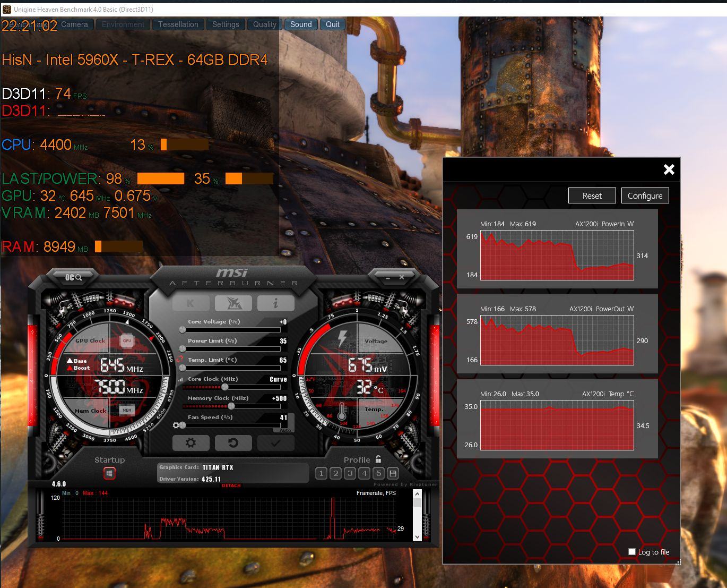
Task: Click the MEM chip icon in gauge
Action: [x=127, y=410]
